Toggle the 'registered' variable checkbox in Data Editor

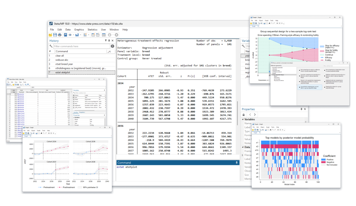click(74, 105)
